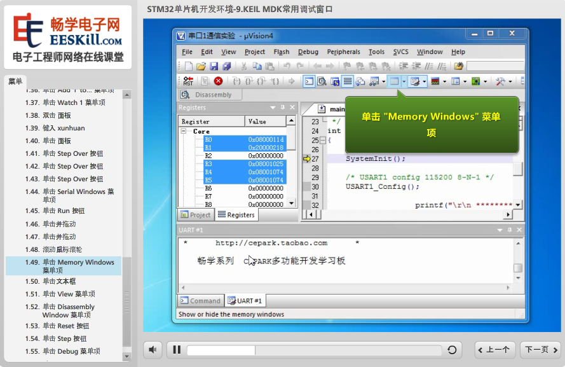The image size is (565, 367).
Task: Save the current file with the floppy icon
Action: click(x=214, y=66)
